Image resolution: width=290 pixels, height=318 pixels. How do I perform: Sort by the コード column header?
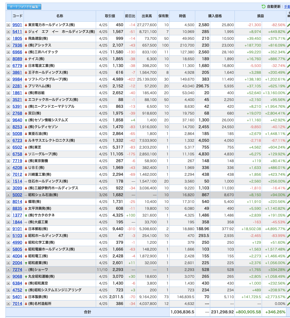click(x=18, y=16)
